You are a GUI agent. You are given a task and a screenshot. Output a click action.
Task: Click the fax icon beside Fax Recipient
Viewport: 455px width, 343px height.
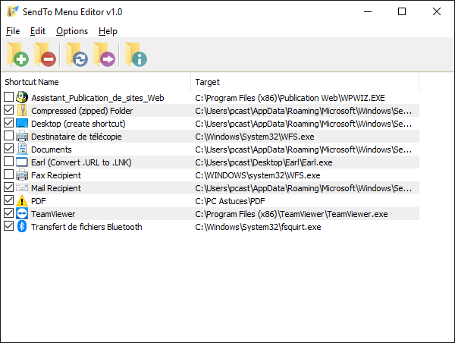click(x=22, y=175)
